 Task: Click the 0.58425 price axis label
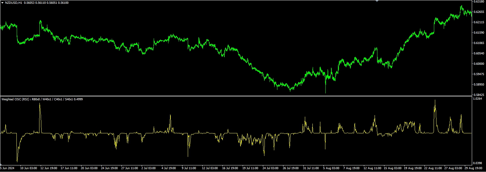click(479, 95)
